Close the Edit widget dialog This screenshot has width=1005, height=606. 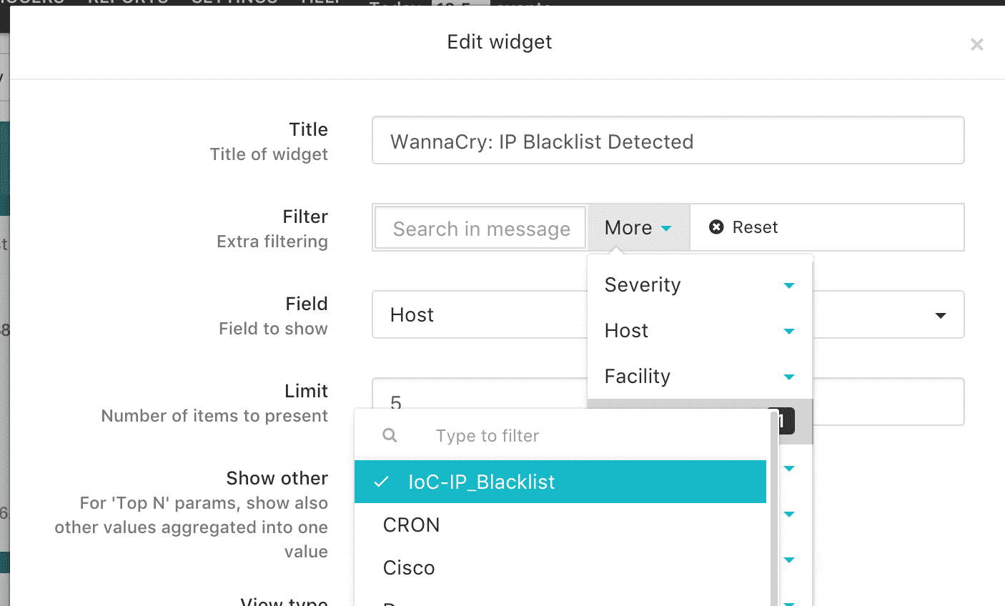point(976,44)
